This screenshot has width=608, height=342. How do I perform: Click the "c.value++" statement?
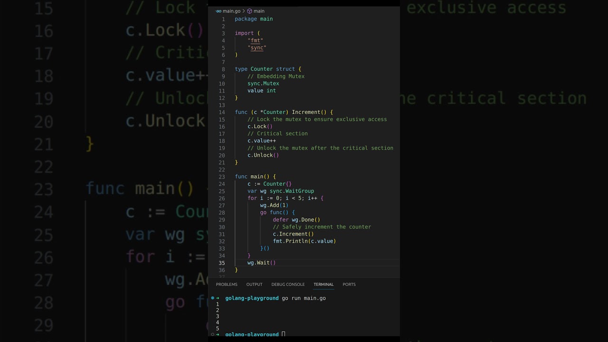[262, 141]
